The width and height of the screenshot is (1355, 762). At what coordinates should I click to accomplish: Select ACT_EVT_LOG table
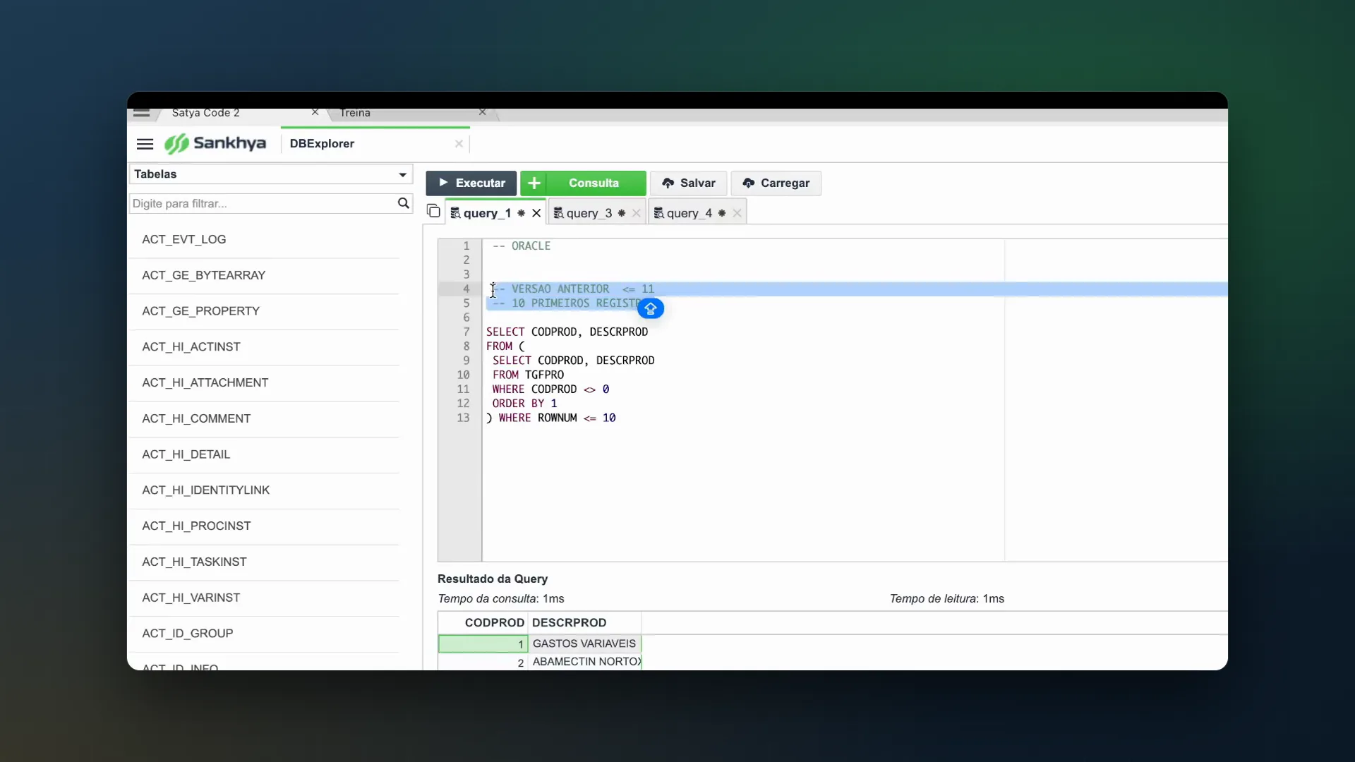tap(264, 240)
